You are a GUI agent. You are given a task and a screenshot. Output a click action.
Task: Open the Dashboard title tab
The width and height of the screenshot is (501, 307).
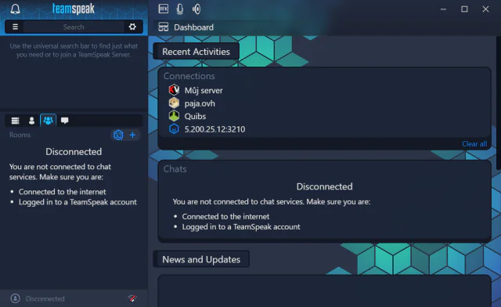pyautogui.click(x=193, y=27)
